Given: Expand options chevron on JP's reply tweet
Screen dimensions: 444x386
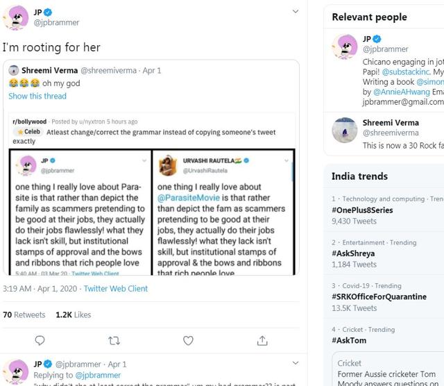Looking at the screenshot, I should coord(295,363).
